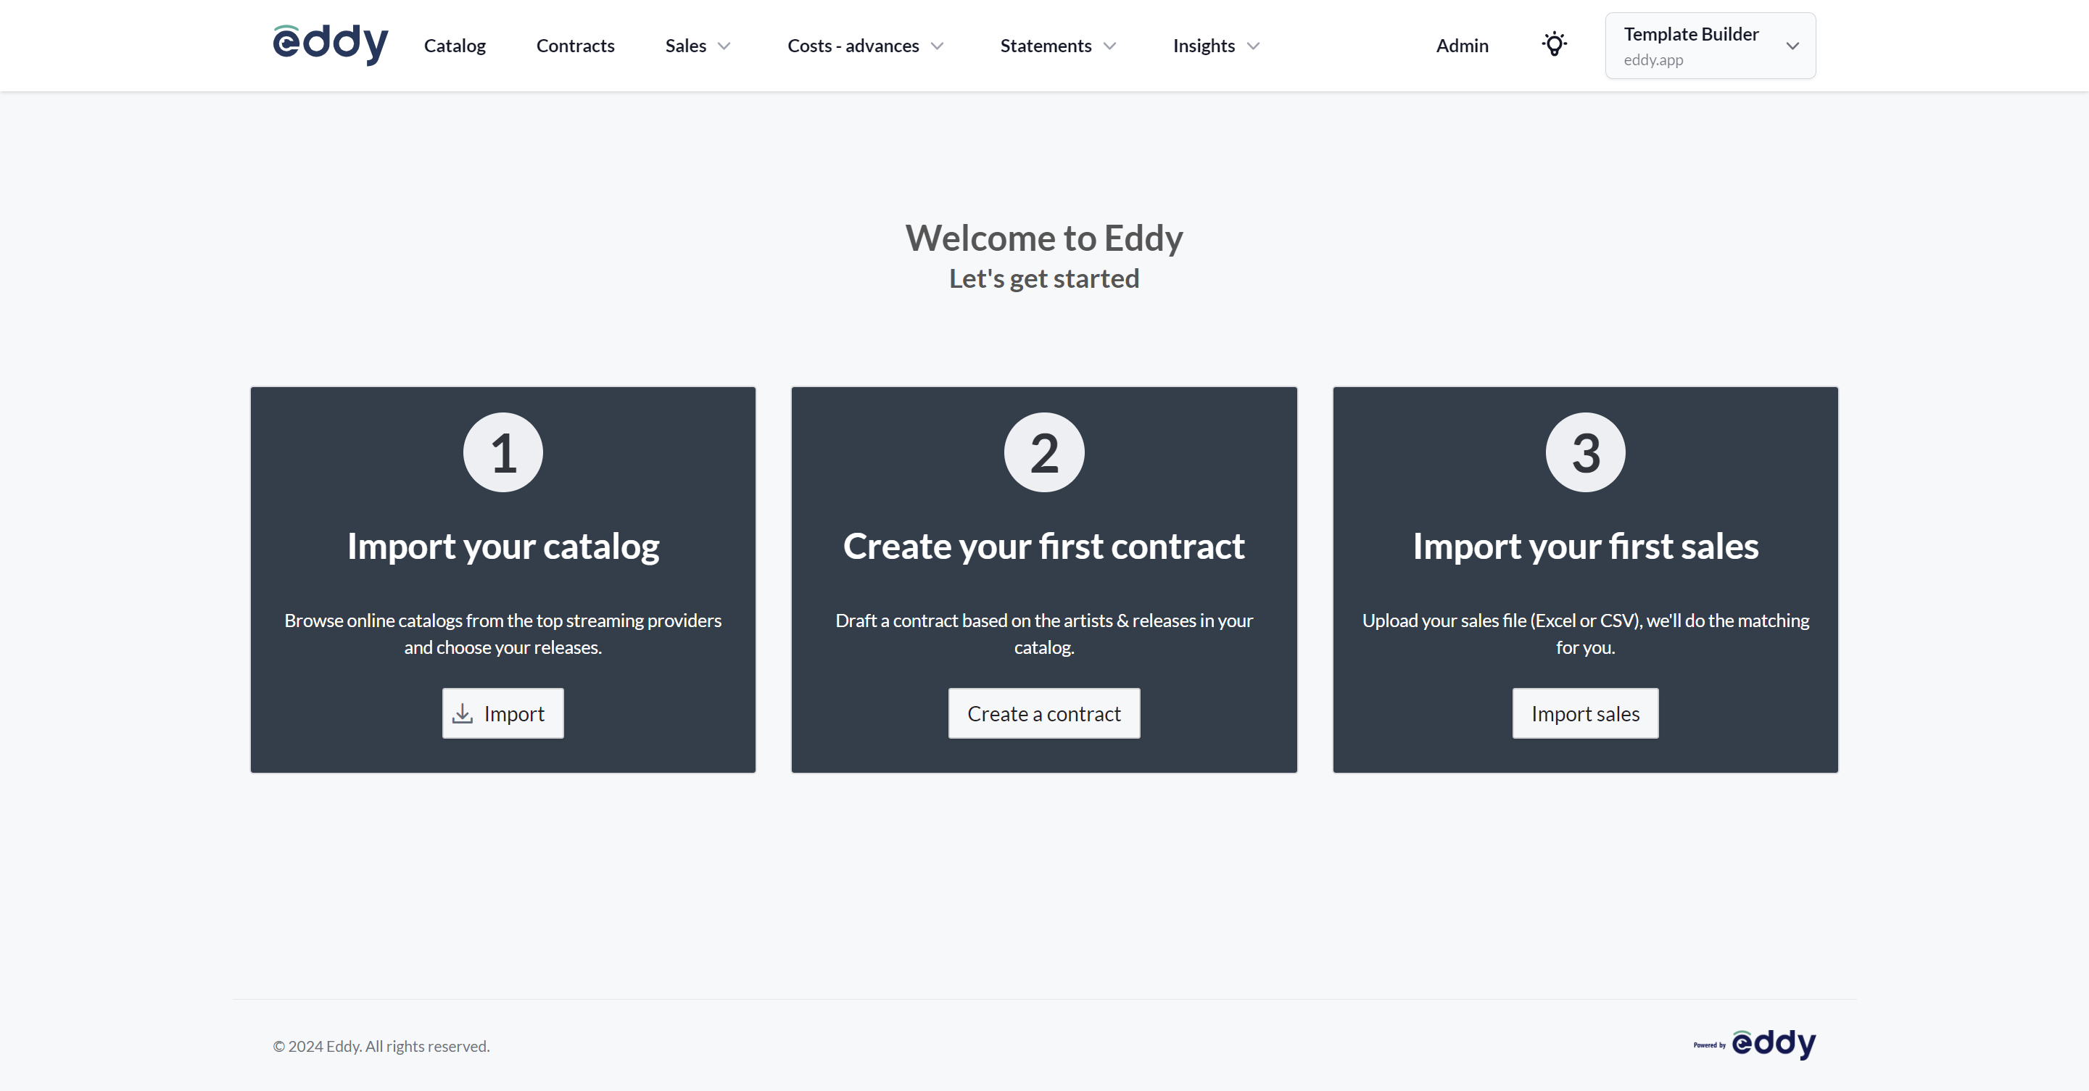
Task: Expand the Sales navigation dropdown
Action: [x=698, y=46]
